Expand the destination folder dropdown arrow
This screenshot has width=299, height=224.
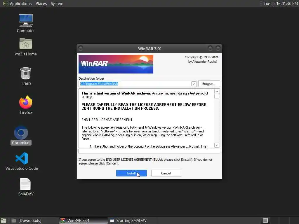[194, 84]
